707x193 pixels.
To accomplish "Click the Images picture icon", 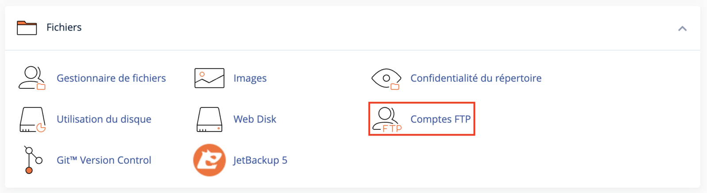I will [209, 78].
